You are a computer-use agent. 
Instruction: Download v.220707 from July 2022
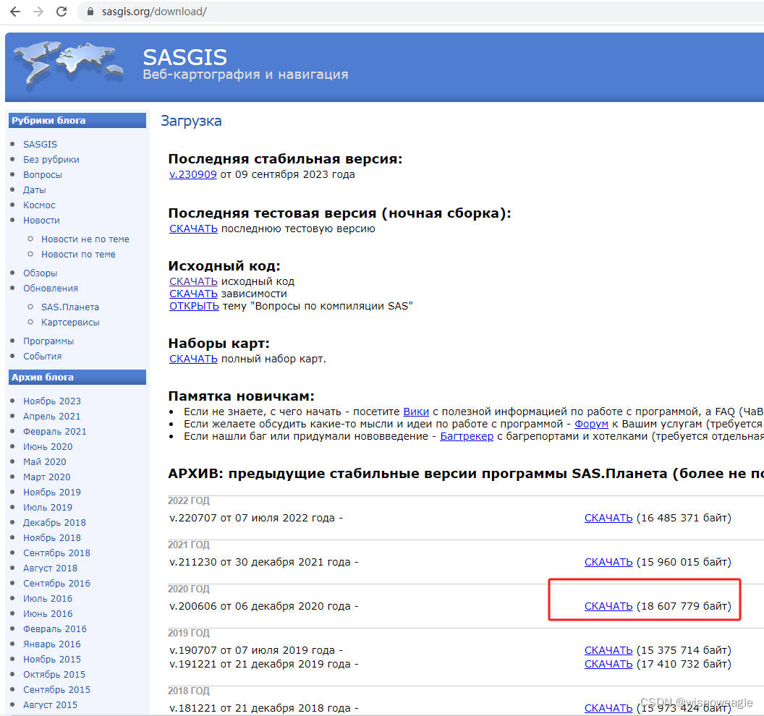point(608,519)
